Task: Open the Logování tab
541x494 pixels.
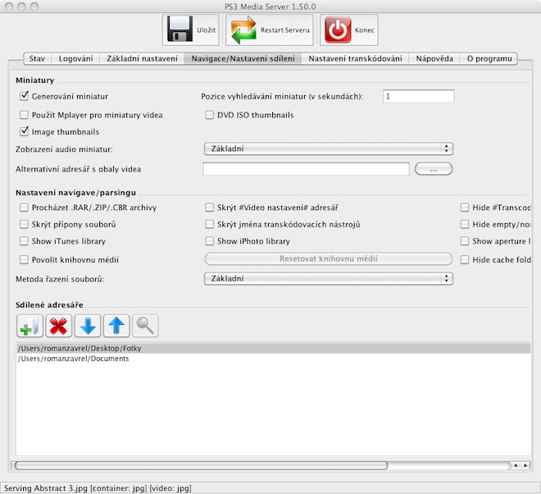Action: [x=75, y=58]
